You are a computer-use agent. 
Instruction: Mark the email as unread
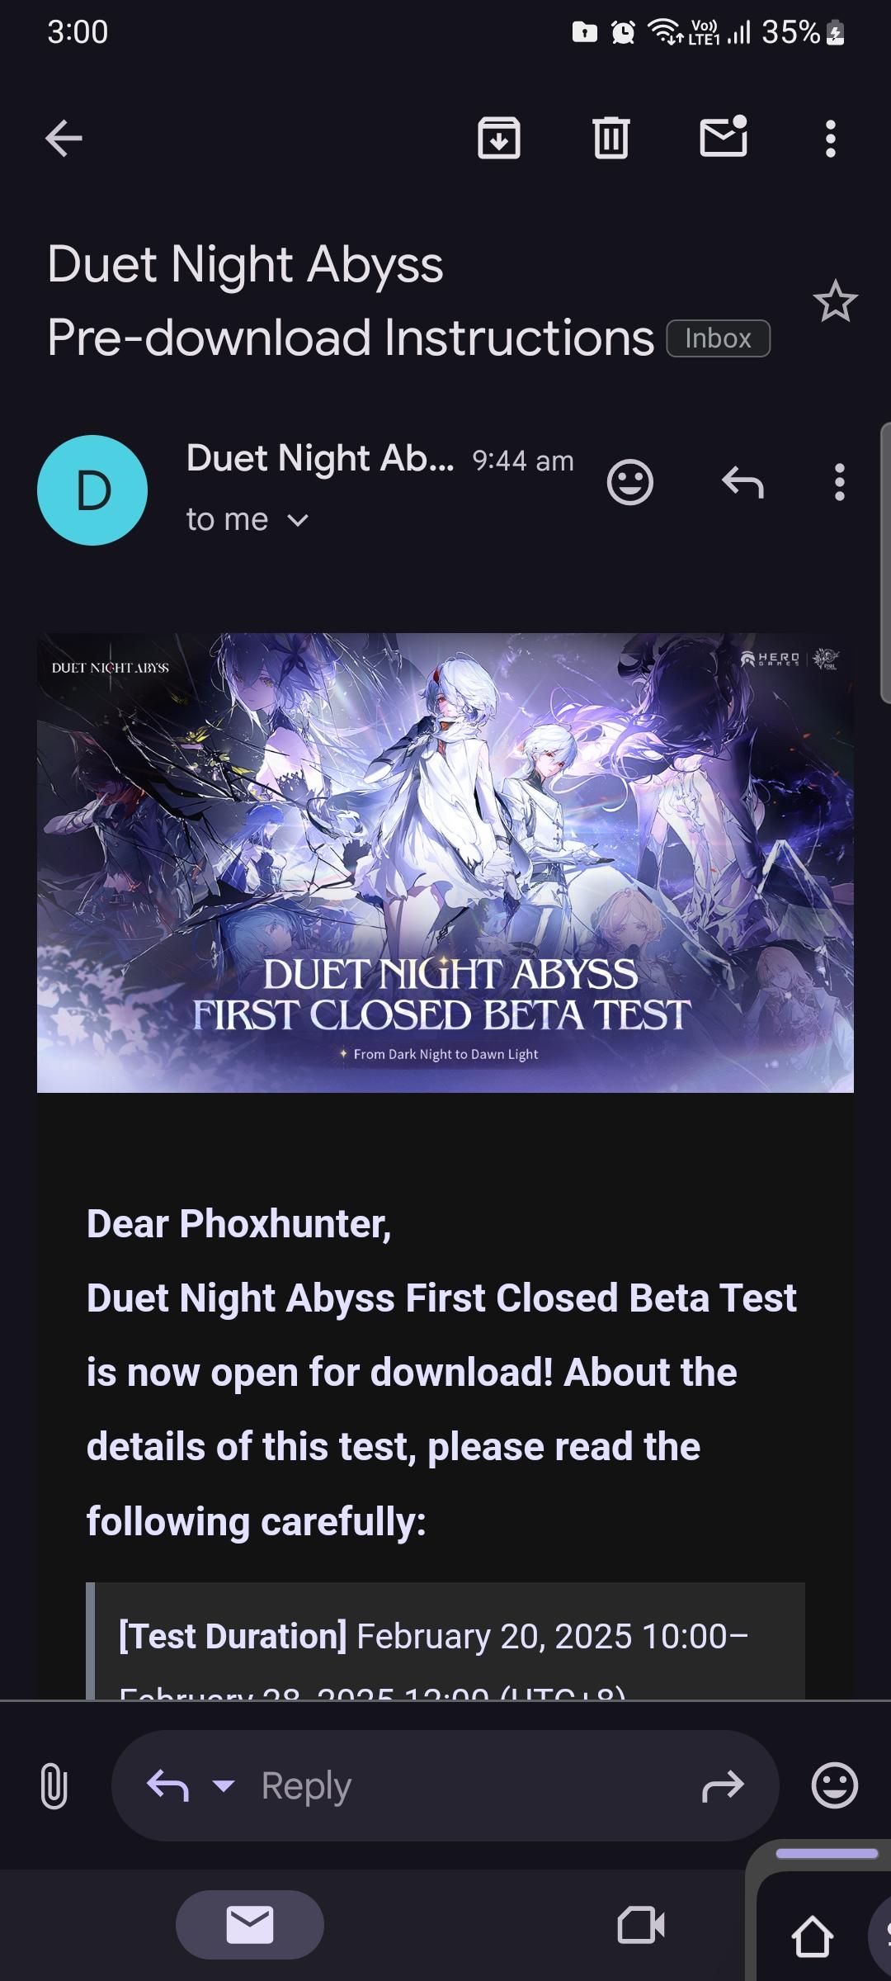click(724, 136)
